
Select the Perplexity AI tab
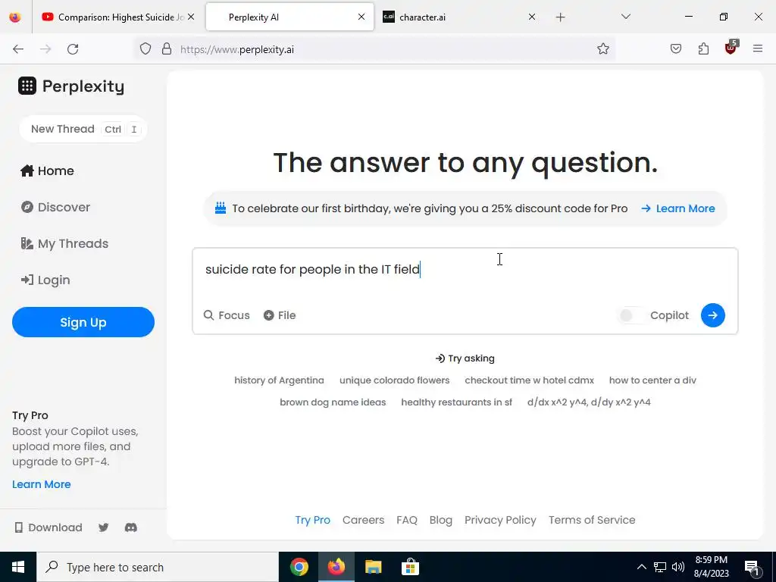pos(290,17)
